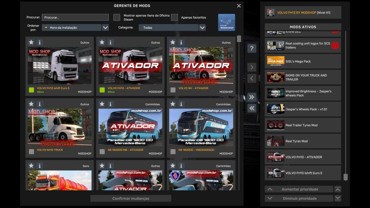Enable Mostrar apenas itens da Oficina Steam checkbox
This screenshot has height=208, width=370.
[117, 17]
